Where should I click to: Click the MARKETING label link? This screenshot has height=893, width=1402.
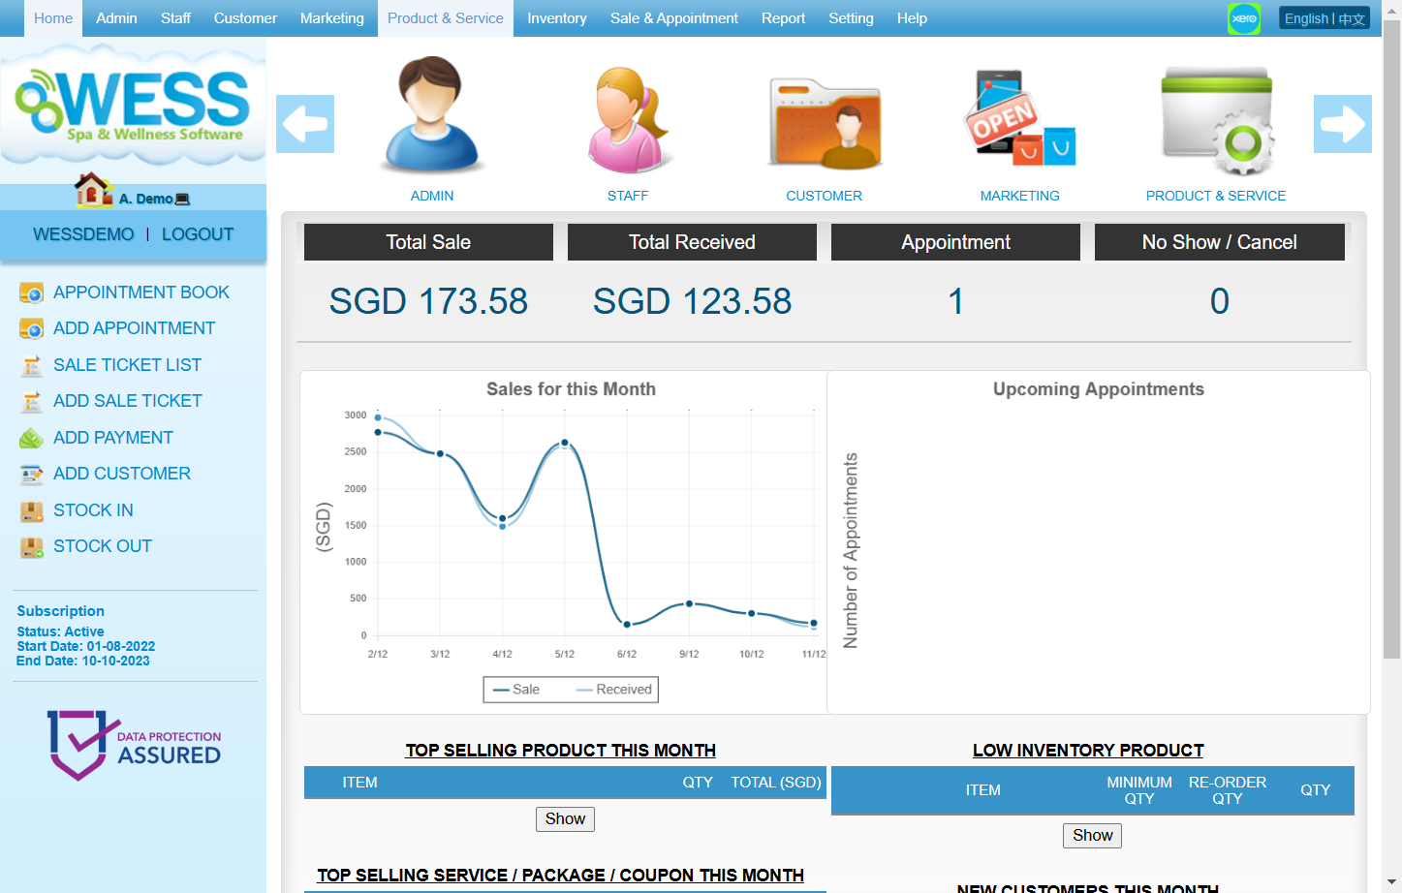click(1020, 196)
